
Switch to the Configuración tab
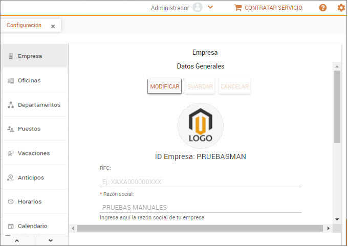[x=24, y=26]
